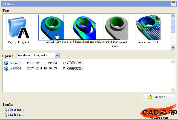
Task: Maximize the Start panel
Action: pyautogui.click(x=173, y=4)
